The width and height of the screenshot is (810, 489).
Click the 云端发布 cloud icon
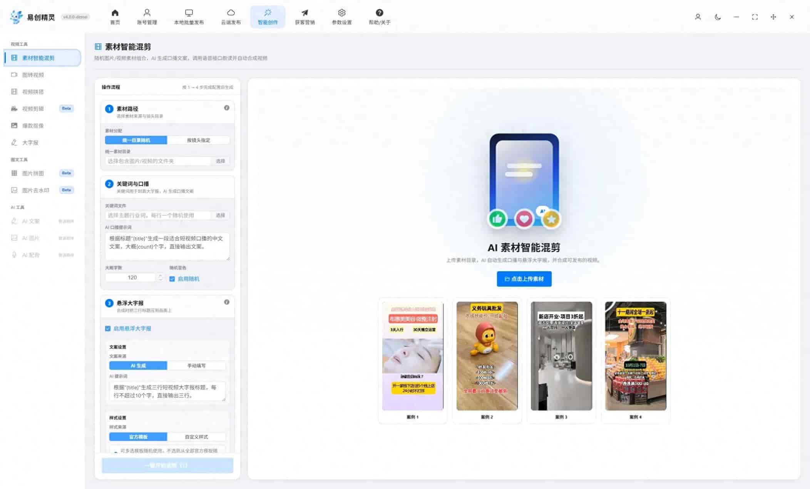231,13
